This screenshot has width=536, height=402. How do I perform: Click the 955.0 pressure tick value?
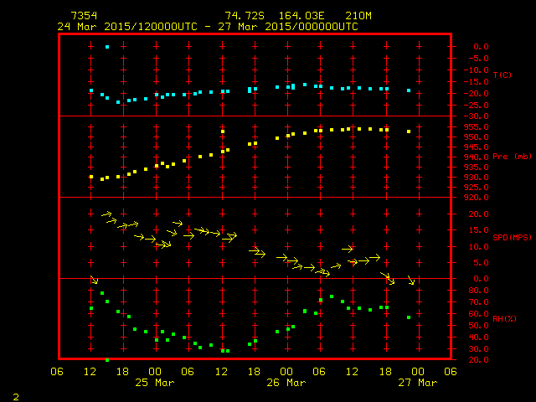point(477,126)
